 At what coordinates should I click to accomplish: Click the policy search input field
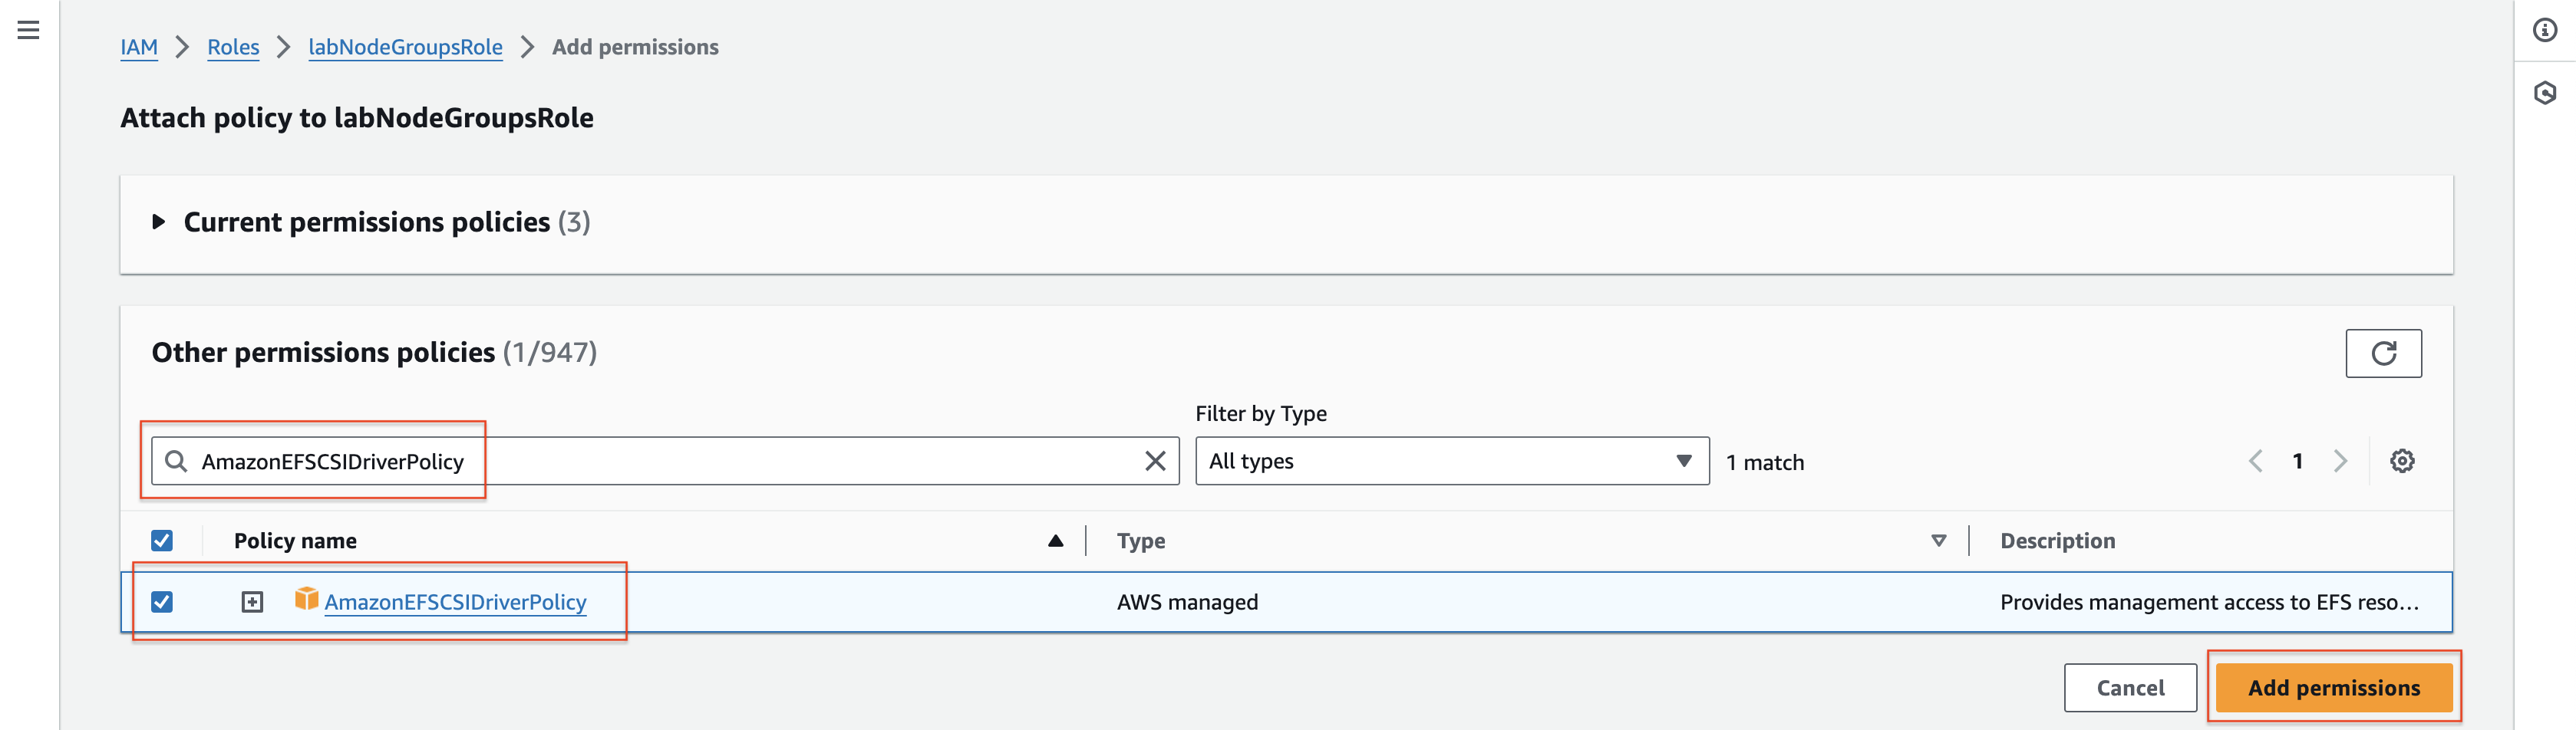click(x=665, y=460)
